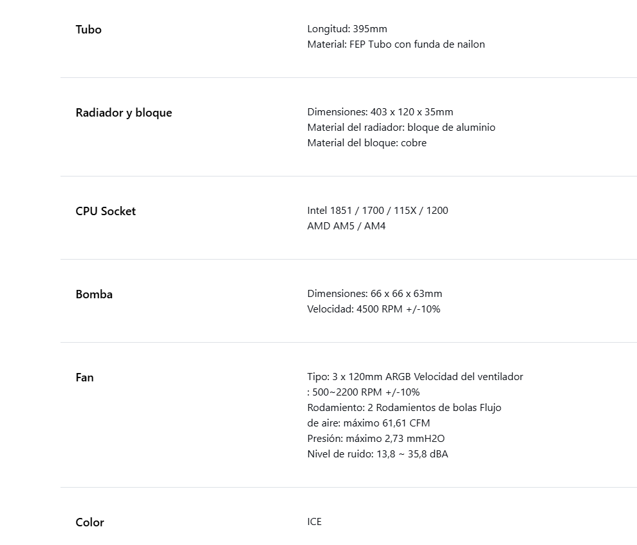Click the AMD AM5 / AM4 line
The image size is (637, 545).
(x=346, y=226)
